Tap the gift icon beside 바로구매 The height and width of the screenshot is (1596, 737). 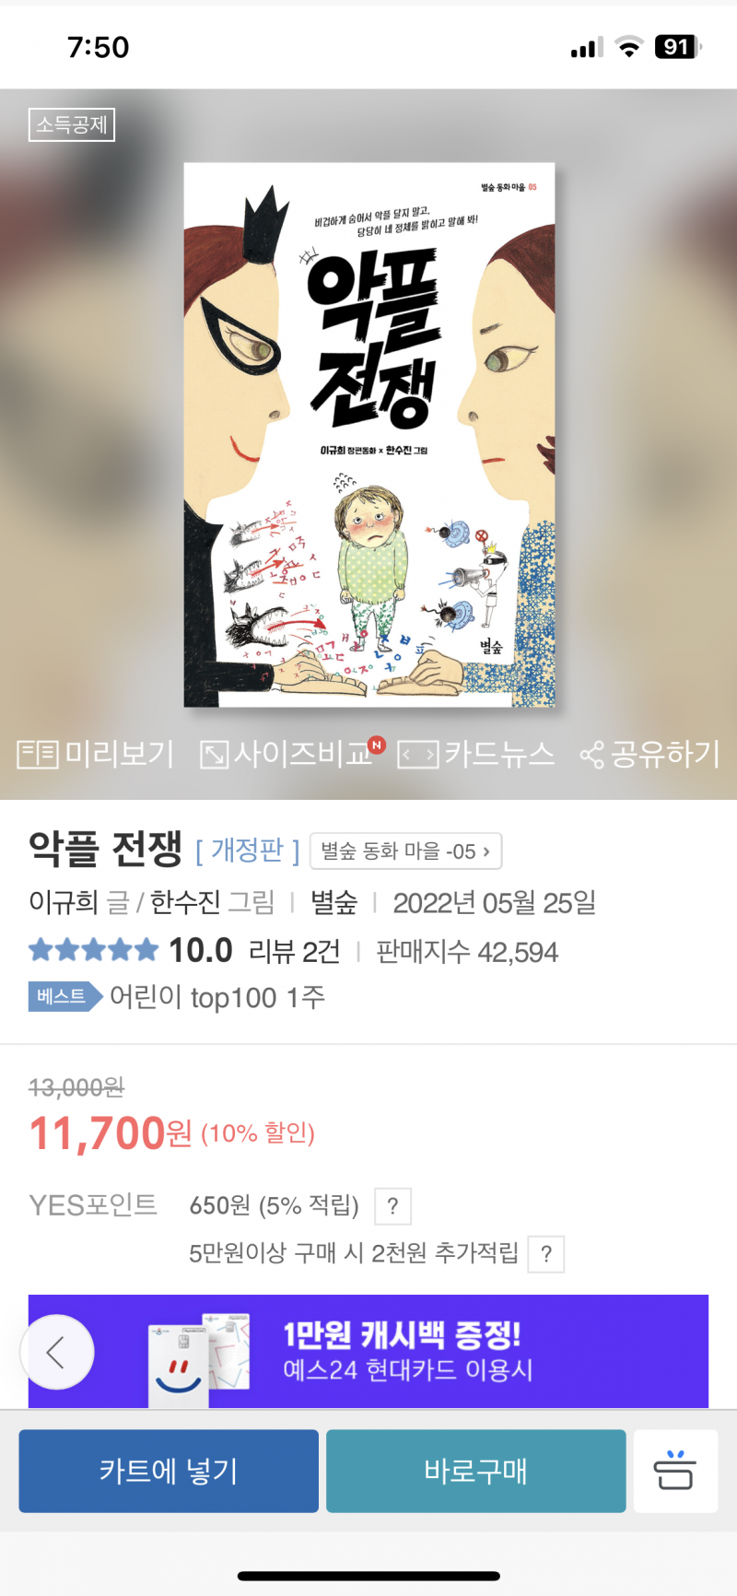coord(675,1471)
